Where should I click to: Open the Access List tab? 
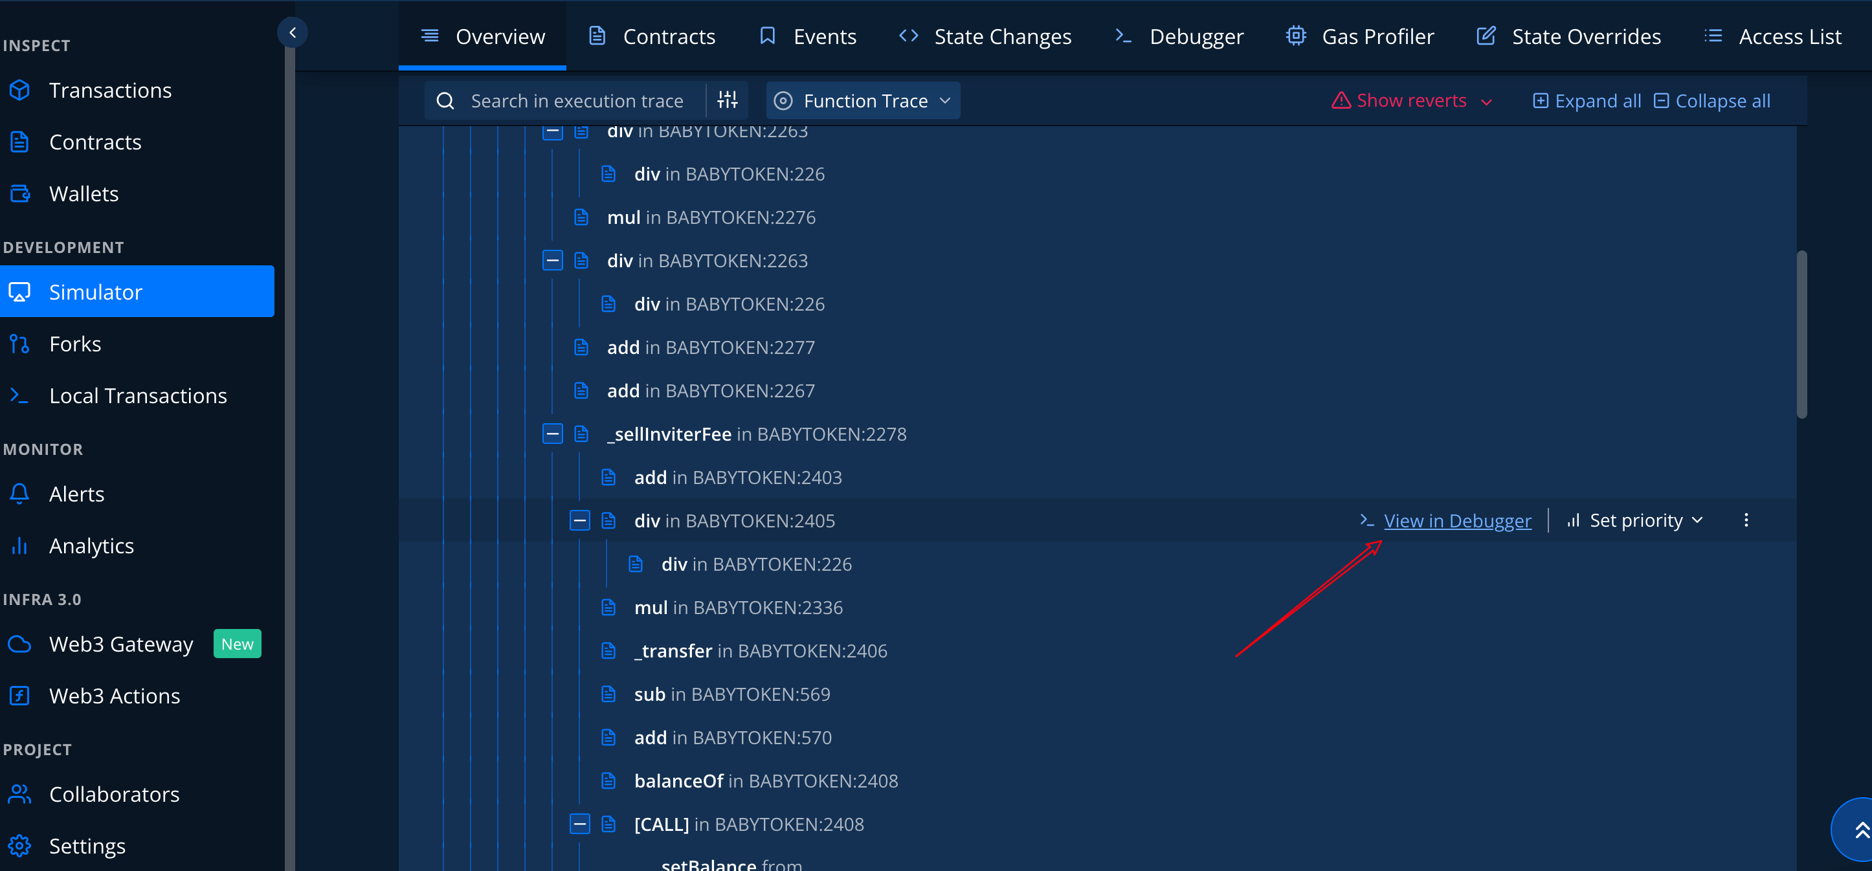point(1772,36)
